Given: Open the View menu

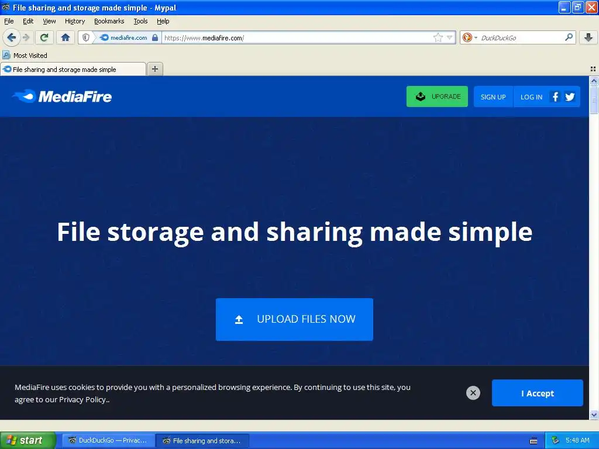Looking at the screenshot, I should [49, 21].
